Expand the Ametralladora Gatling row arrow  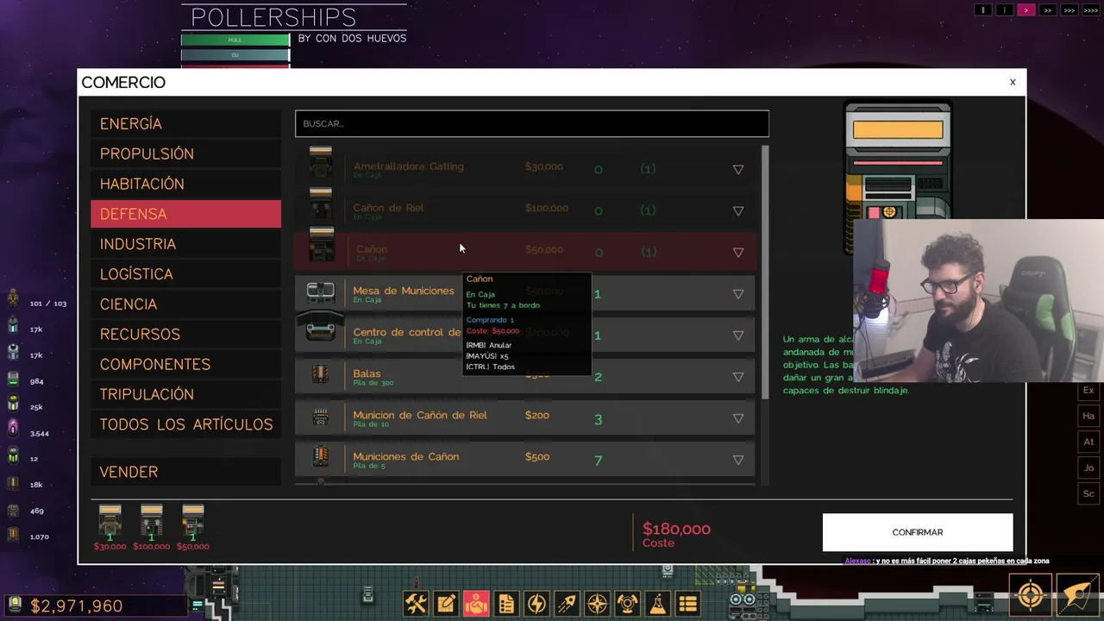tap(738, 170)
